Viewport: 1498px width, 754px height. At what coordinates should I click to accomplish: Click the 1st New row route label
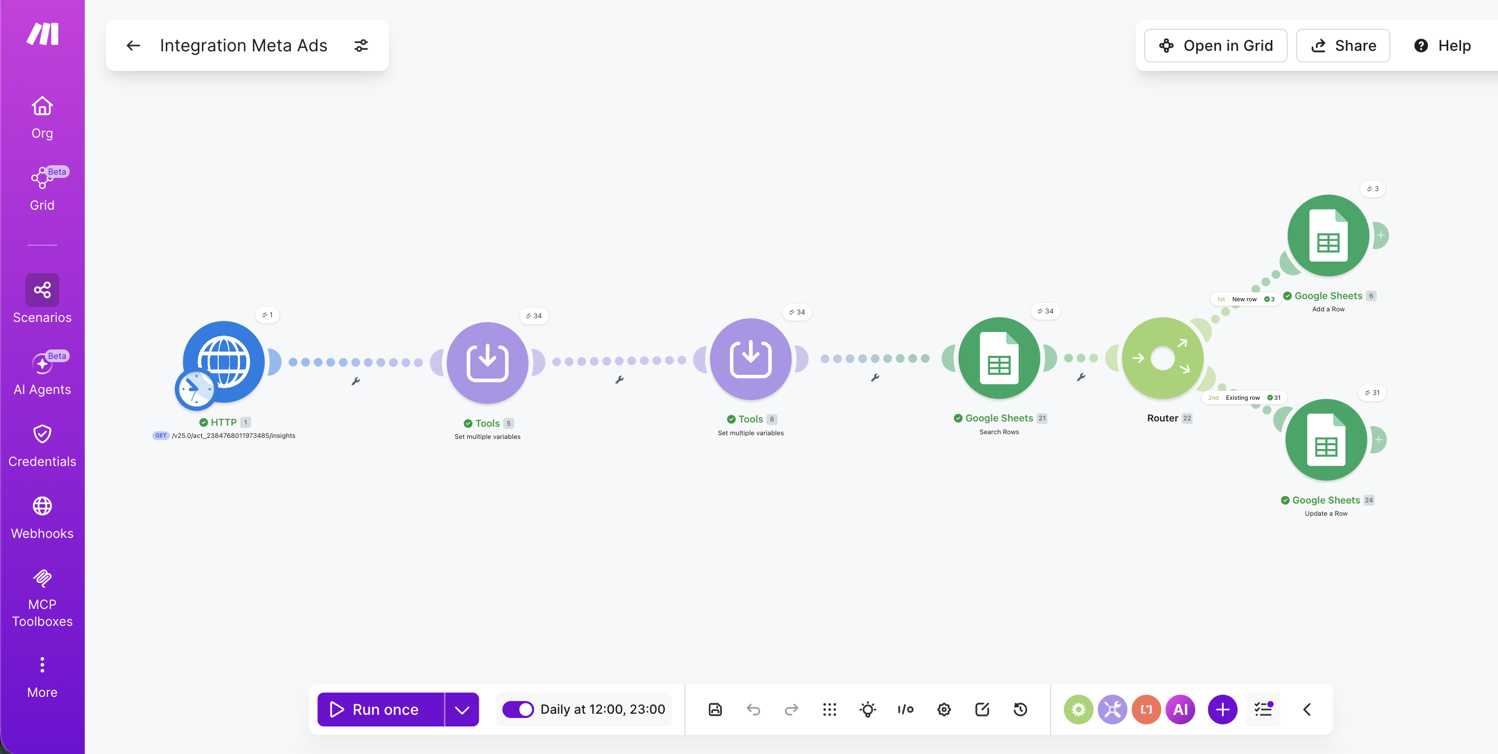[x=1245, y=299]
